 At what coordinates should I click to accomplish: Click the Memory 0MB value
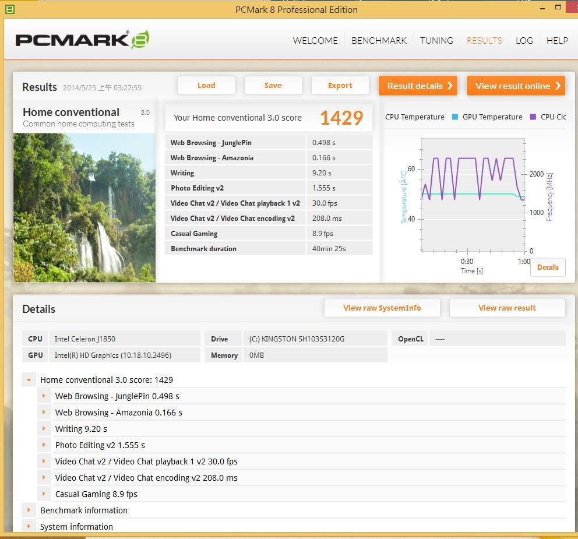pos(315,355)
